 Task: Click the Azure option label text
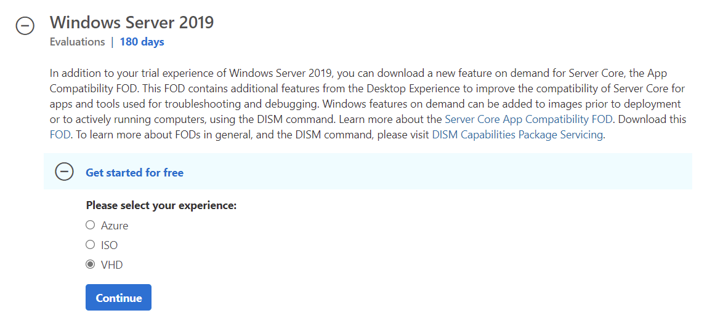point(115,226)
